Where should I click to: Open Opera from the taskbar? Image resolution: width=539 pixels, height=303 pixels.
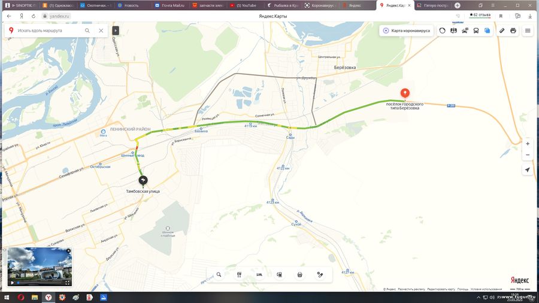click(21, 298)
